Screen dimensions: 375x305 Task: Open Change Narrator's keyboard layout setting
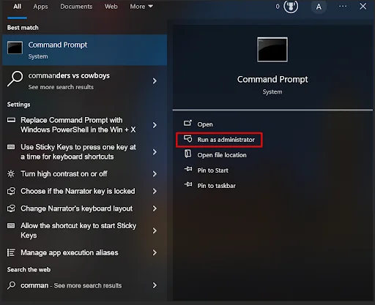click(85, 208)
